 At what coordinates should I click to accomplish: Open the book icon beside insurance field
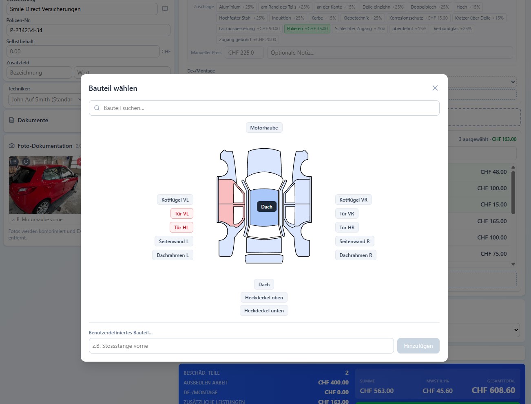(x=165, y=9)
